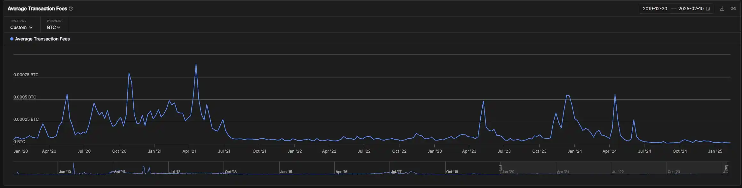Toggle the Average Transaction Fees legend series
Screen dimensions: 742x188
(x=42, y=39)
